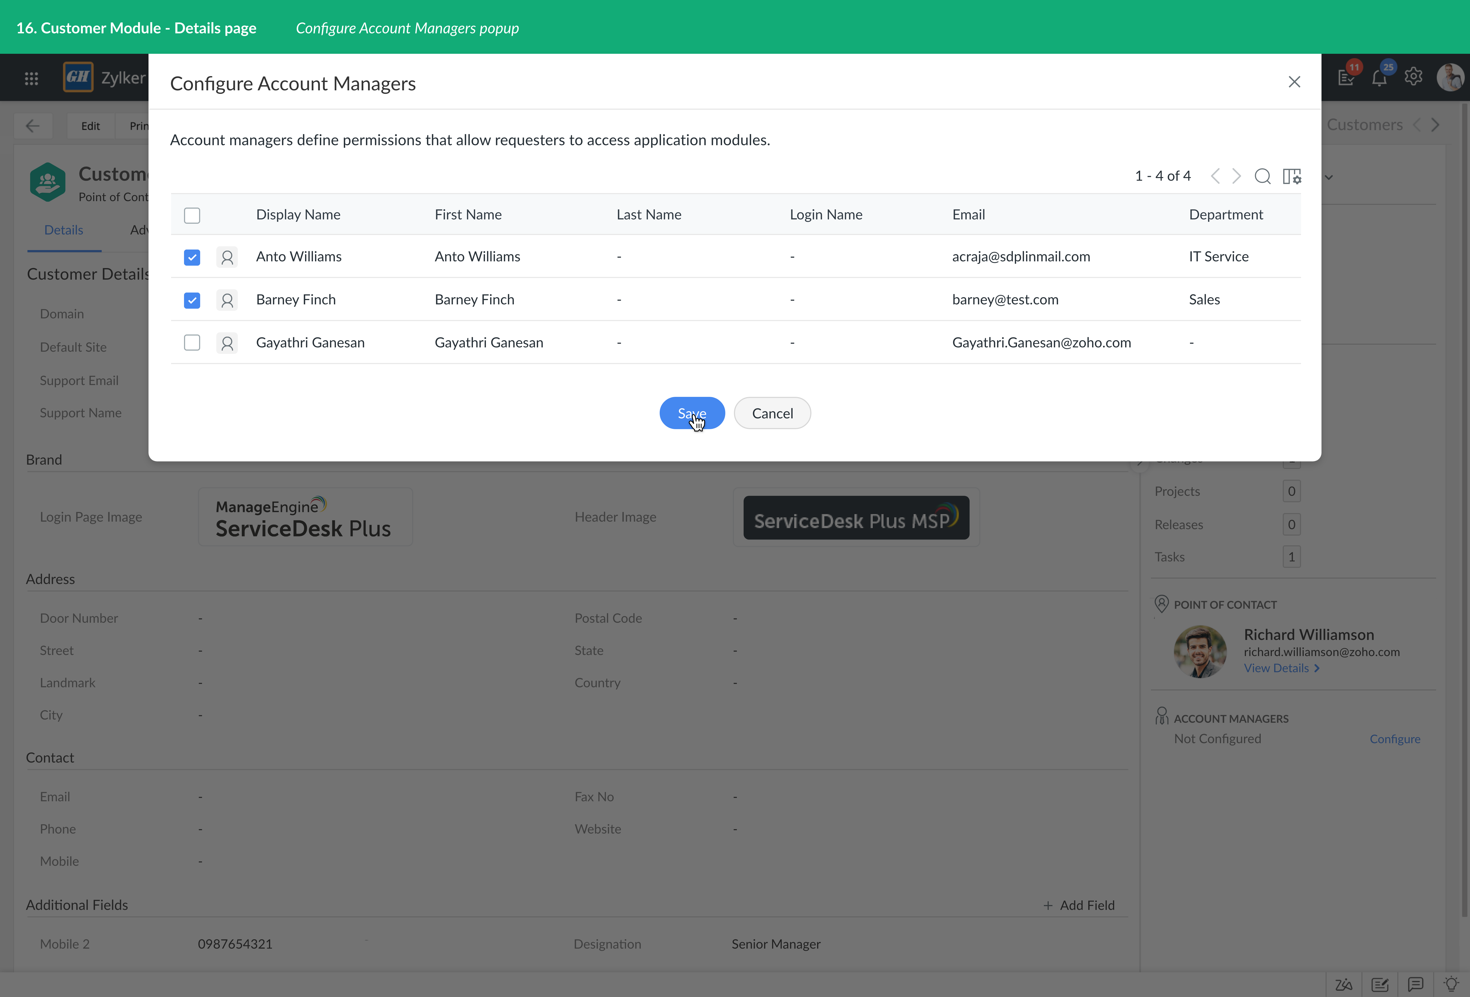Viewport: 1470px width, 997px height.
Task: Close the Configure Account Managers popup
Action: (1294, 81)
